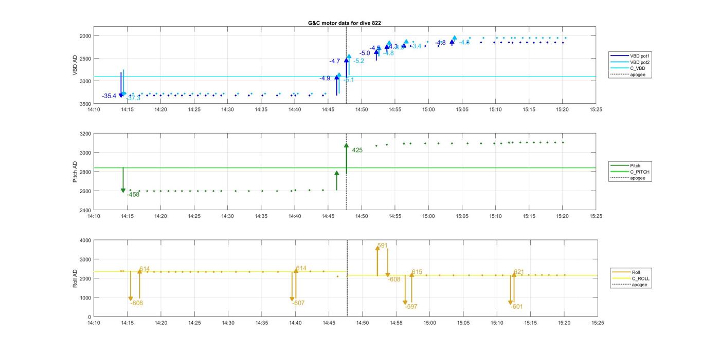Click the -37.3 data label
The image size is (720, 356).
(133, 98)
